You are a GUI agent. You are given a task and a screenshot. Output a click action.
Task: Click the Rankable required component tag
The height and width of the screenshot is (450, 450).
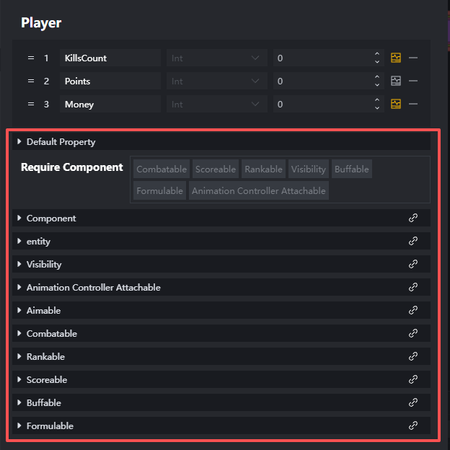[x=263, y=169]
